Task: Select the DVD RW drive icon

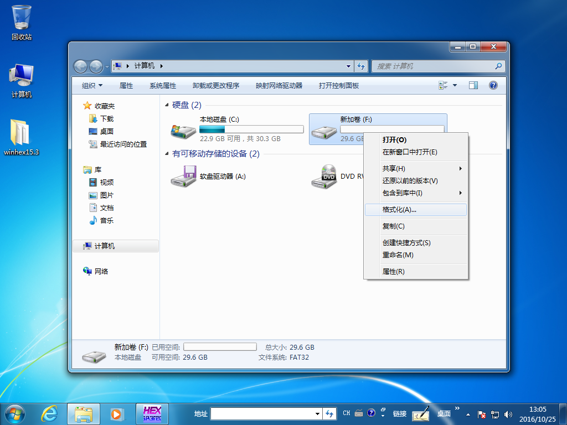Action: tap(324, 177)
